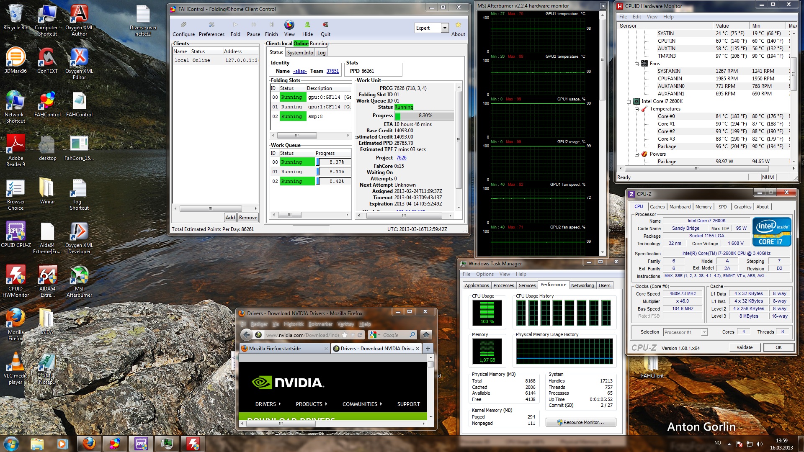The height and width of the screenshot is (452, 804).
Task: Click Firefox taskbar icon
Action: click(x=89, y=444)
